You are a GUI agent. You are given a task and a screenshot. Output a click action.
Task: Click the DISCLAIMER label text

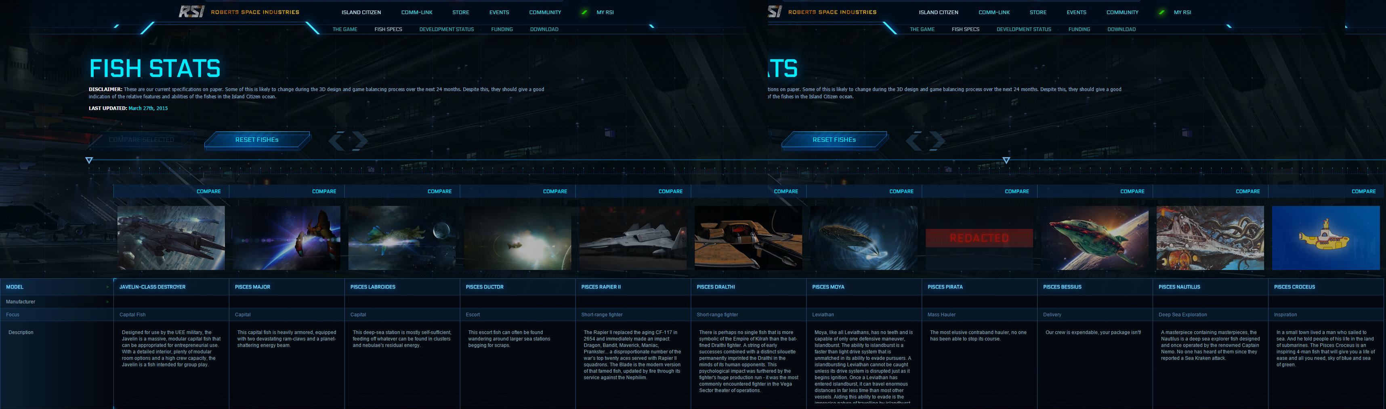pyautogui.click(x=105, y=89)
